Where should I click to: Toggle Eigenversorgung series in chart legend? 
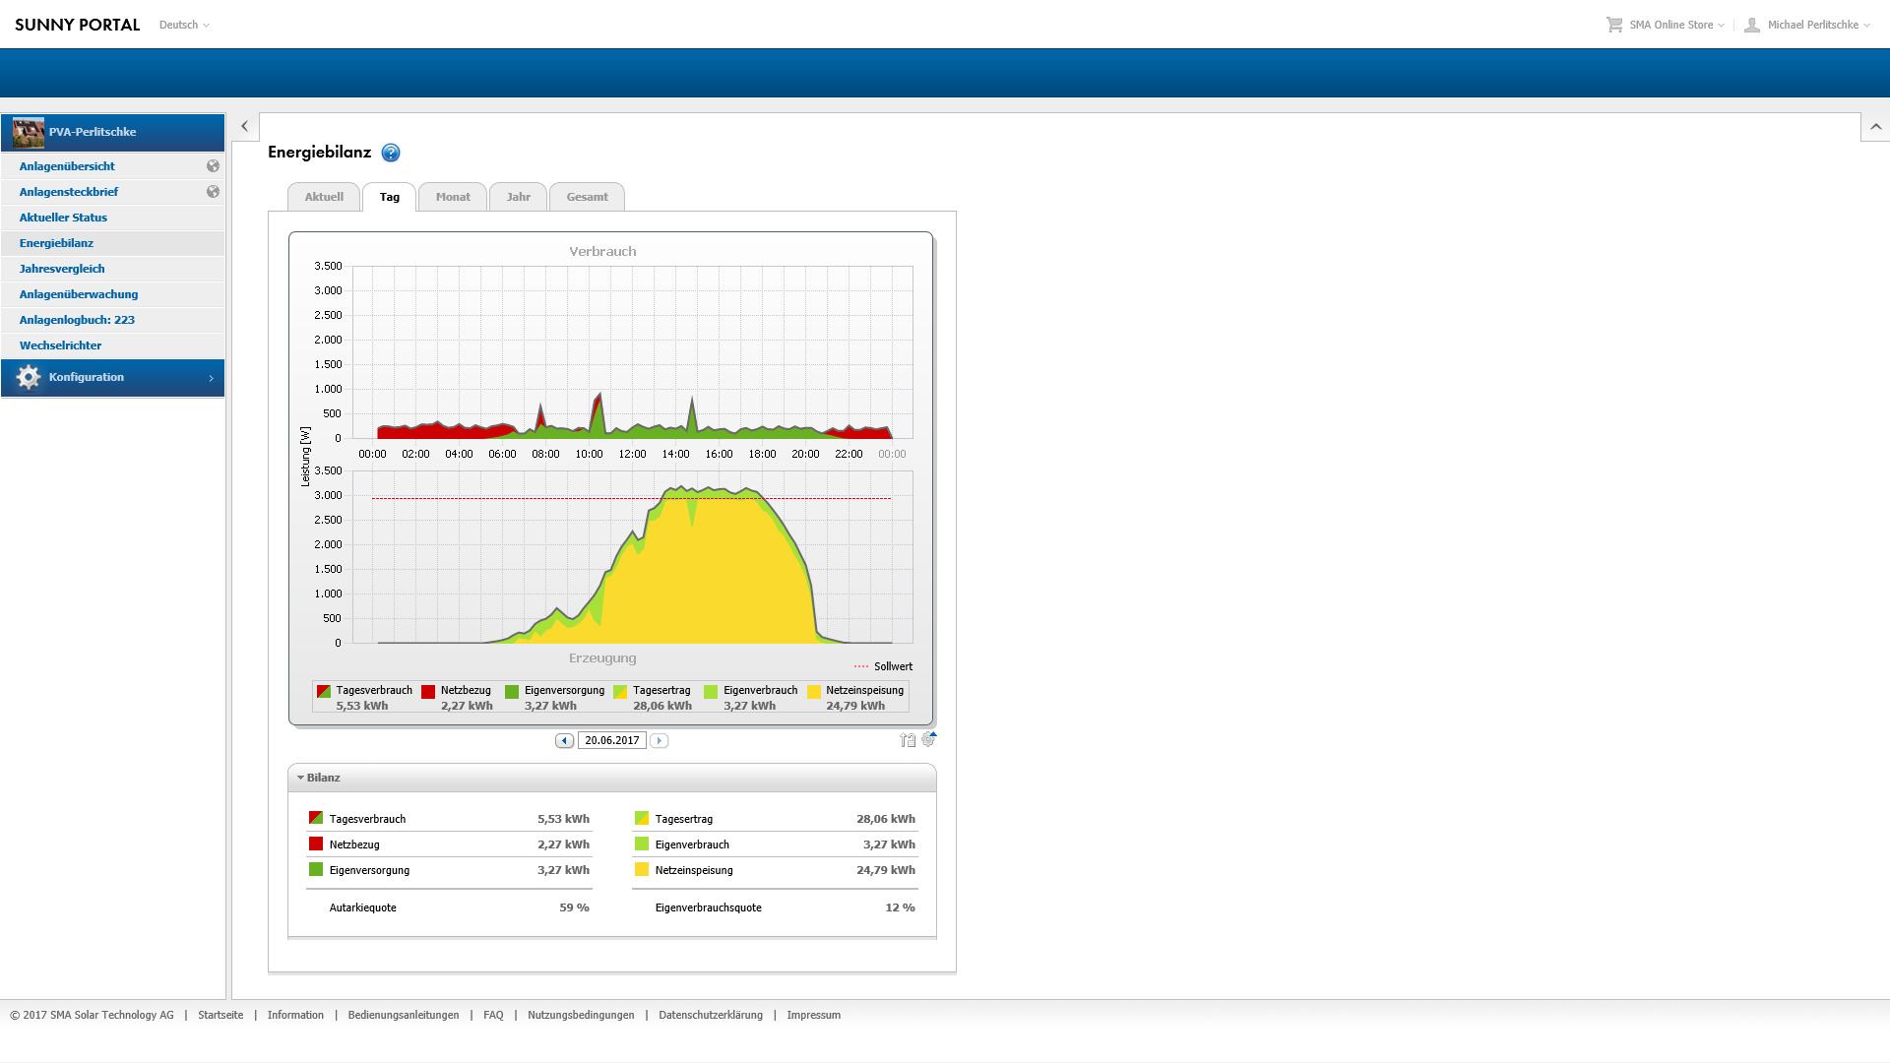[x=512, y=692]
